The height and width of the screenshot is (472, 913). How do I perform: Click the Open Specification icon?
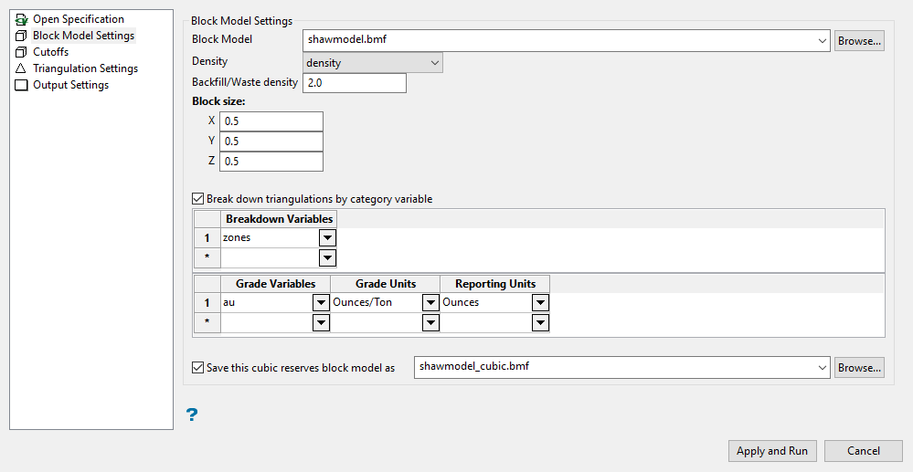22,19
